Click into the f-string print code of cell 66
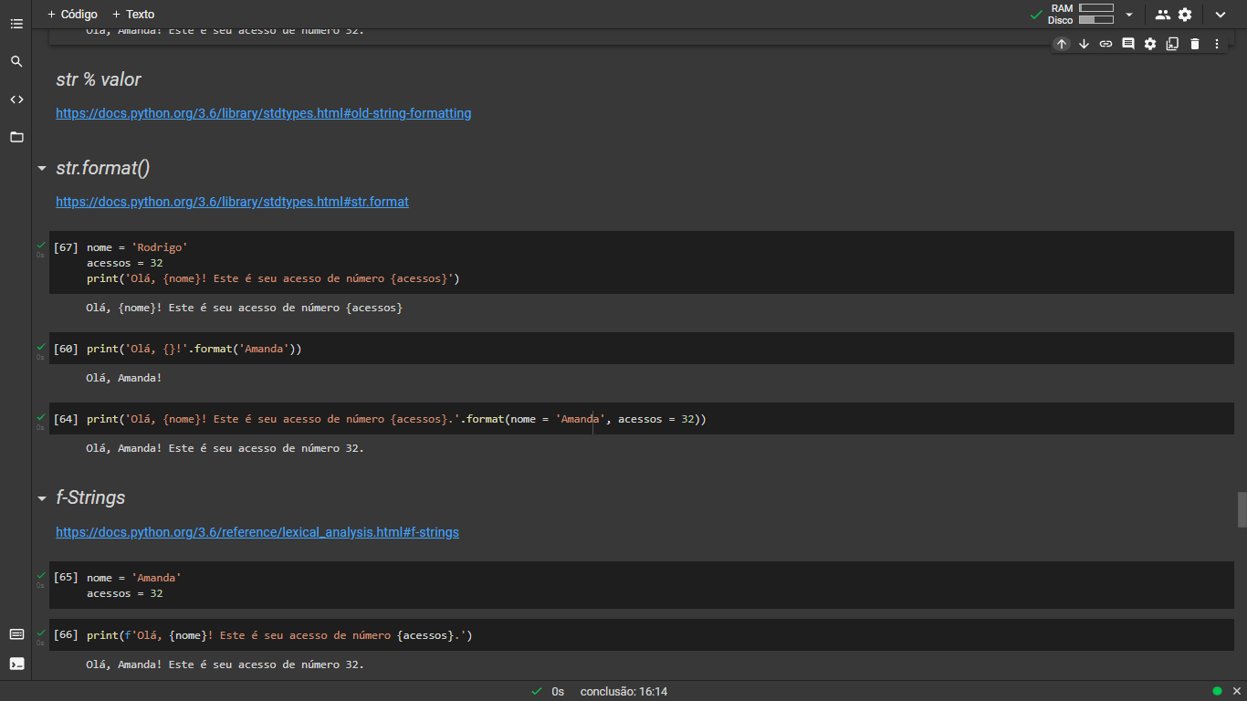This screenshot has height=701, width=1247. 279,635
